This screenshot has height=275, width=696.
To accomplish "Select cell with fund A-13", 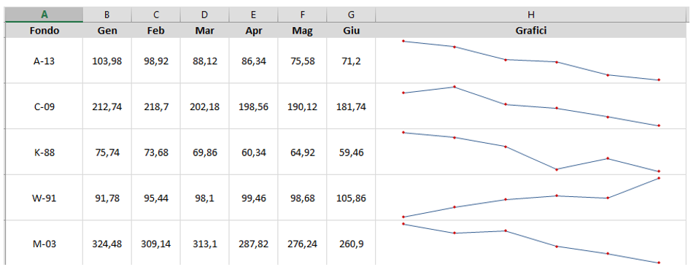I will click(44, 61).
